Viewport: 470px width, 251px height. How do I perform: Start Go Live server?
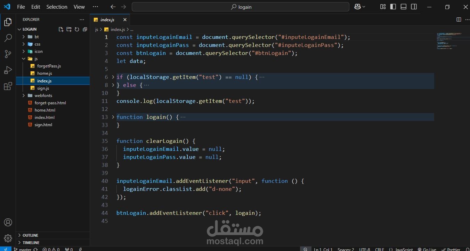(427, 249)
